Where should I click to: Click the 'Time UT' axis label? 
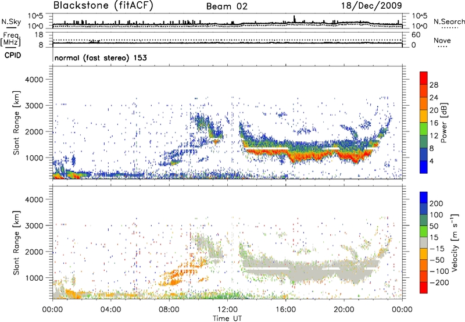tap(227, 319)
